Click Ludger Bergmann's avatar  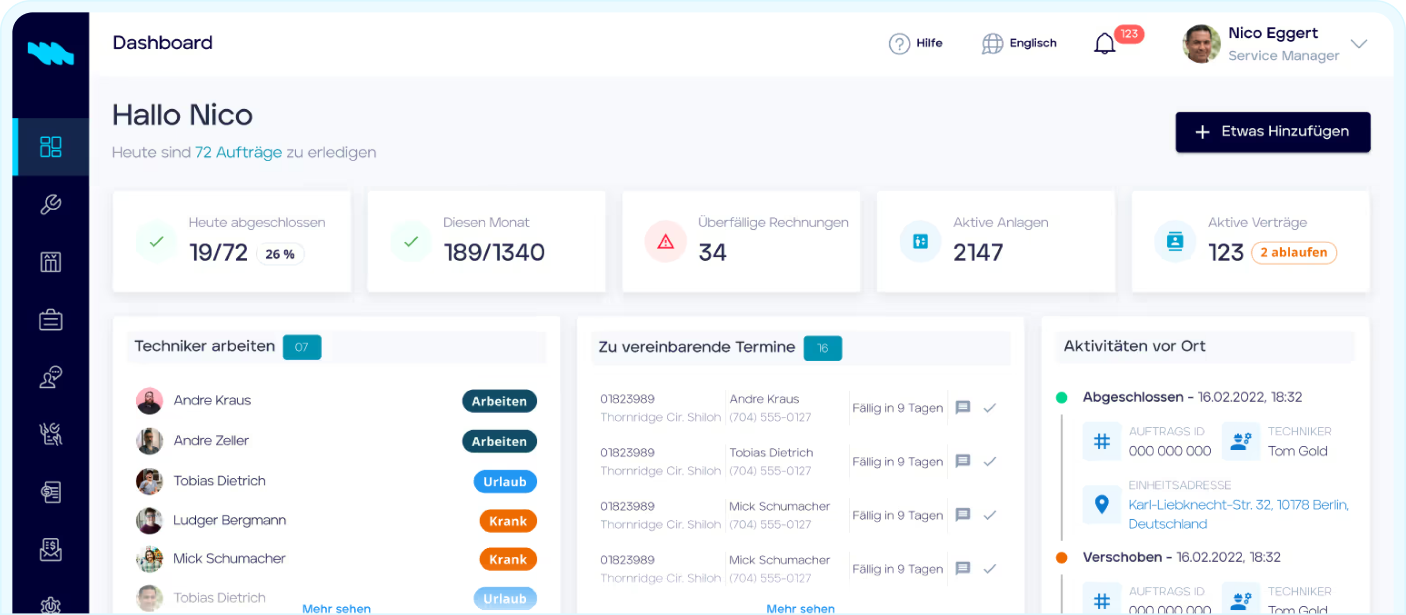point(149,521)
